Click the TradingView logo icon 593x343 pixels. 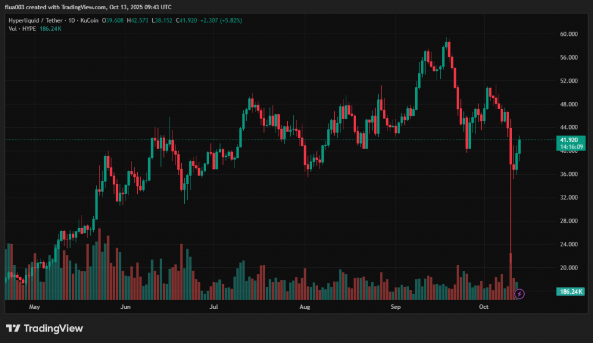[13, 329]
